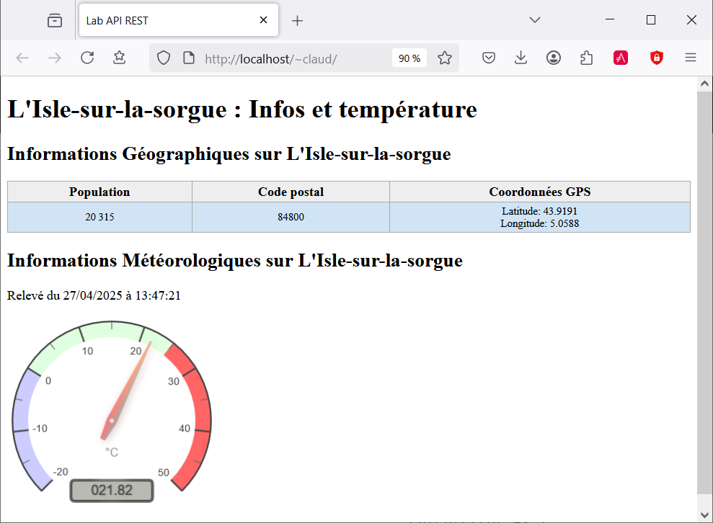Viewport: 713px width, 523px height.
Task: Click the Relevé du 27/04/2025 timestamp
Action: (94, 296)
